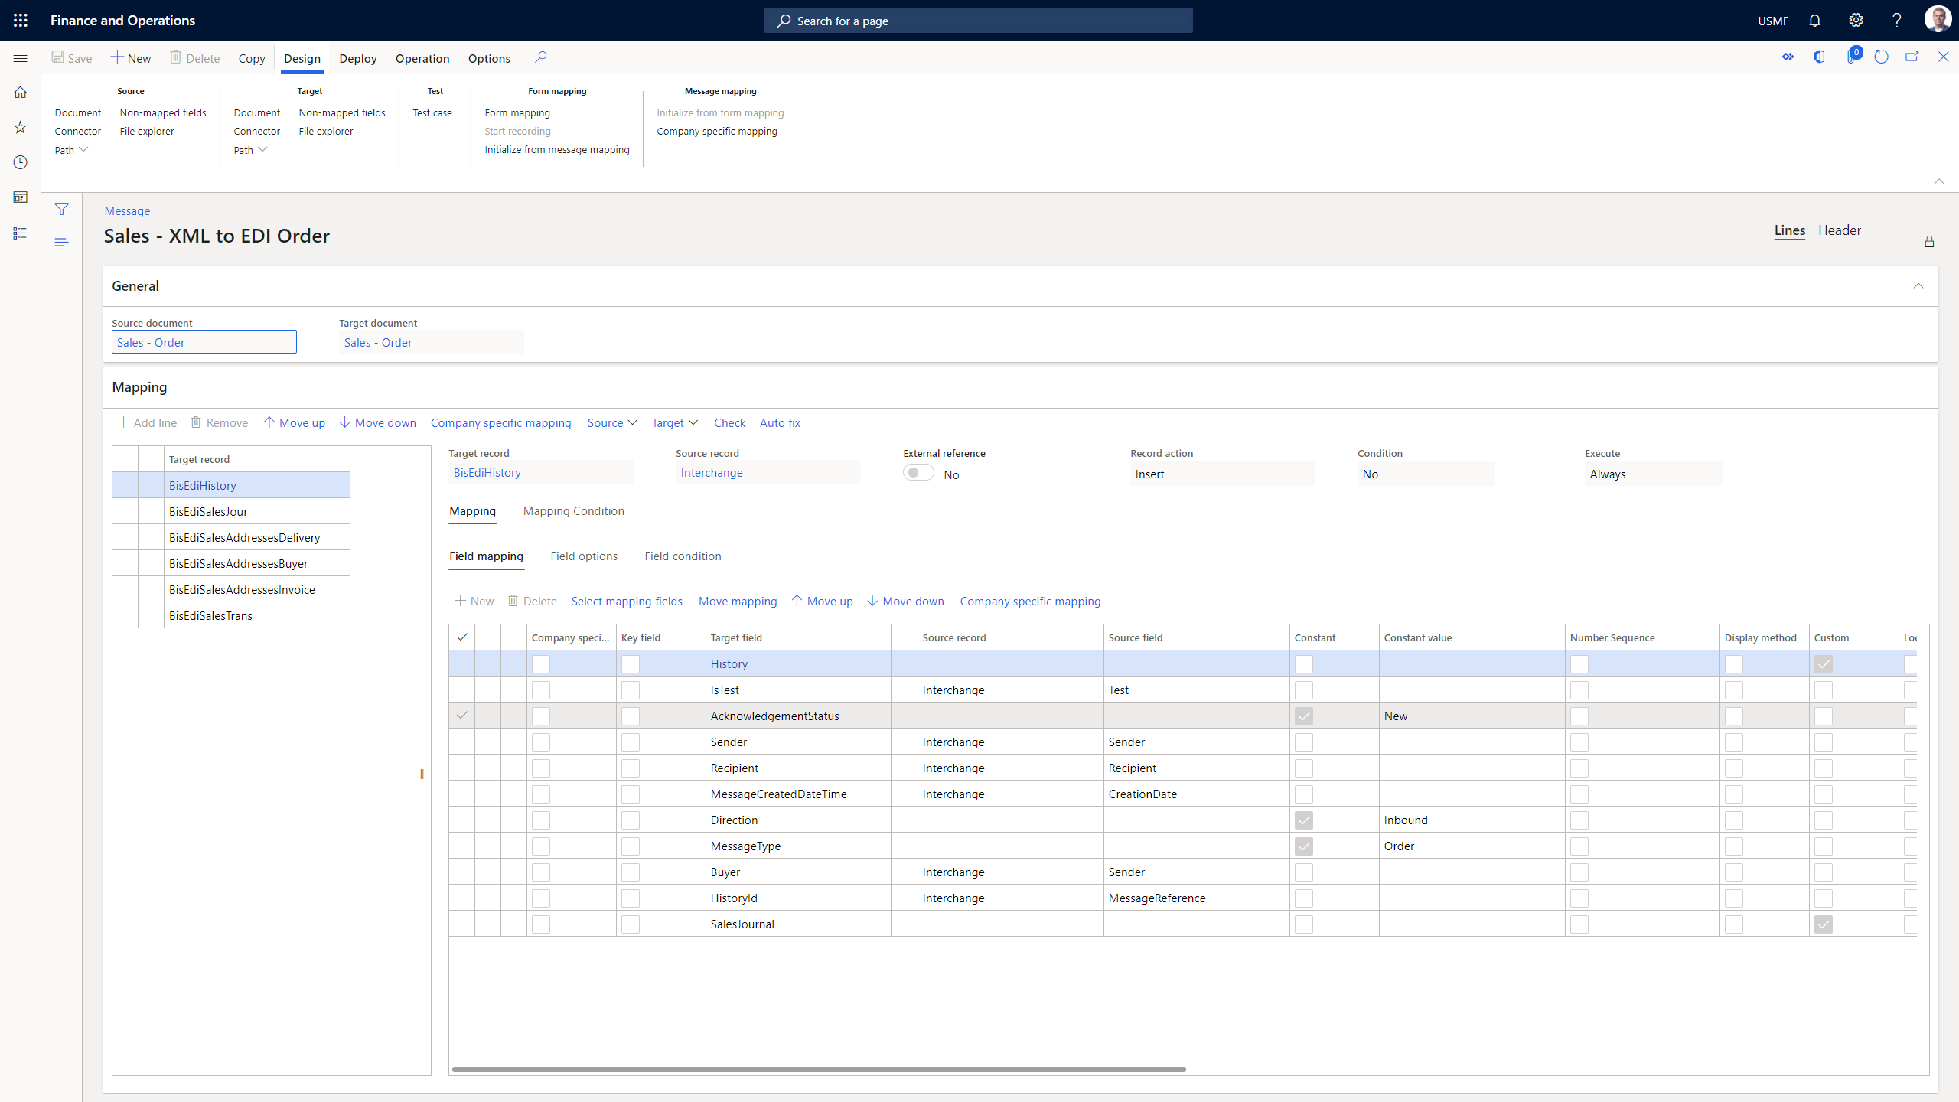Open the home page from sidebar
The image size is (1959, 1102).
pyautogui.click(x=20, y=92)
